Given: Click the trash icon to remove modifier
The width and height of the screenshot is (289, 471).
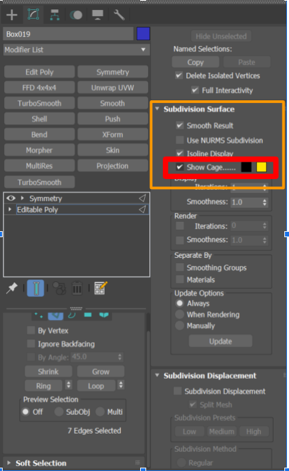Looking at the screenshot, I should [77, 289].
